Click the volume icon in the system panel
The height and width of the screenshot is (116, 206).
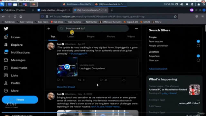pos(182,4)
